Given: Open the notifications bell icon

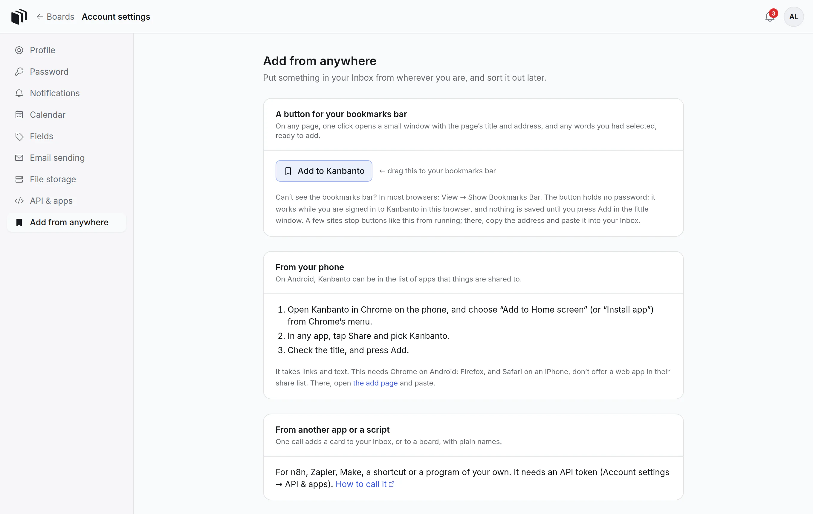Looking at the screenshot, I should tap(769, 17).
